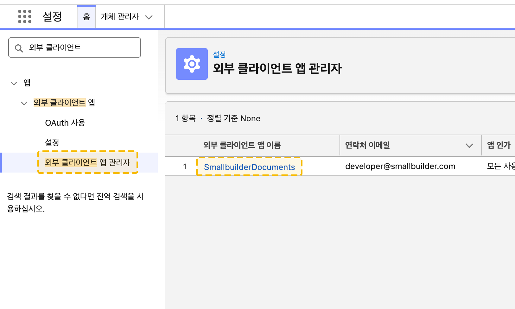Click the developer@smallbuilder.com email cell
Image resolution: width=515 pixels, height=309 pixels.
[x=400, y=166]
